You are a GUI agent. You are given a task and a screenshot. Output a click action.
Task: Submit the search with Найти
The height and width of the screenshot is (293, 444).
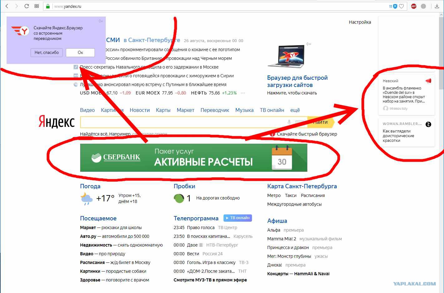click(321, 122)
